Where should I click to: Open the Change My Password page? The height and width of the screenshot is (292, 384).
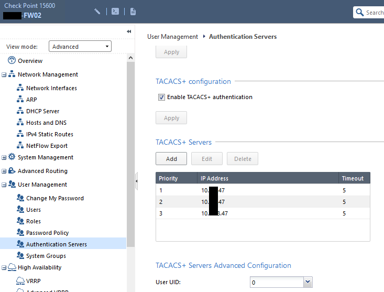55,198
